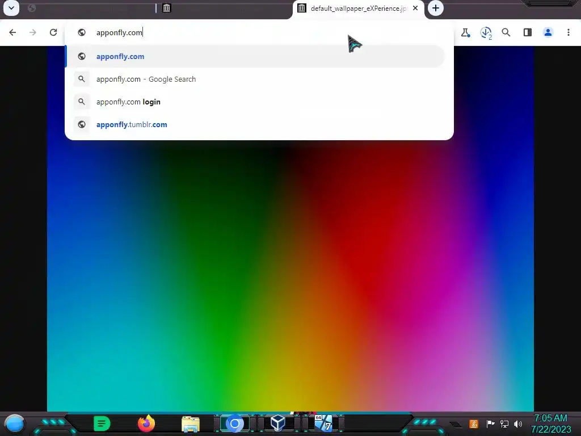Open Action Center flag icon
Screen dimensions: 581x436
click(490, 424)
